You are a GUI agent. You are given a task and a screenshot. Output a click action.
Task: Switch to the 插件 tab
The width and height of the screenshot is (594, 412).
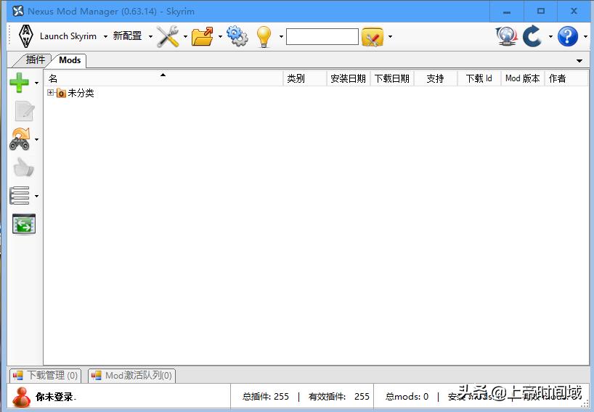coord(35,59)
